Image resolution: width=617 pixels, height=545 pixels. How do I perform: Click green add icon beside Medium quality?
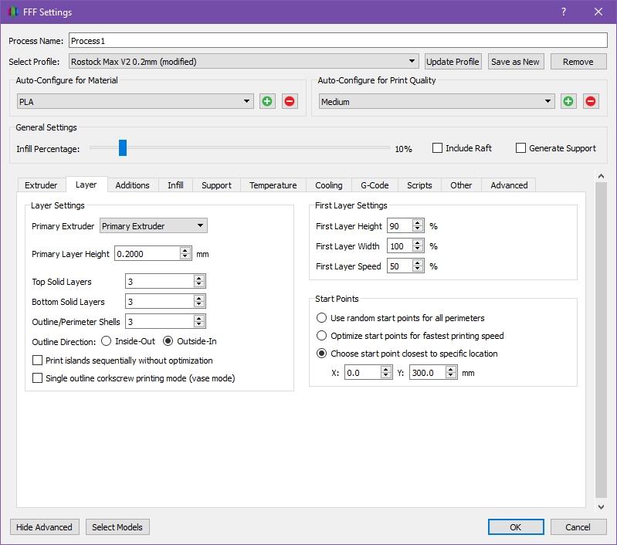[x=568, y=101]
